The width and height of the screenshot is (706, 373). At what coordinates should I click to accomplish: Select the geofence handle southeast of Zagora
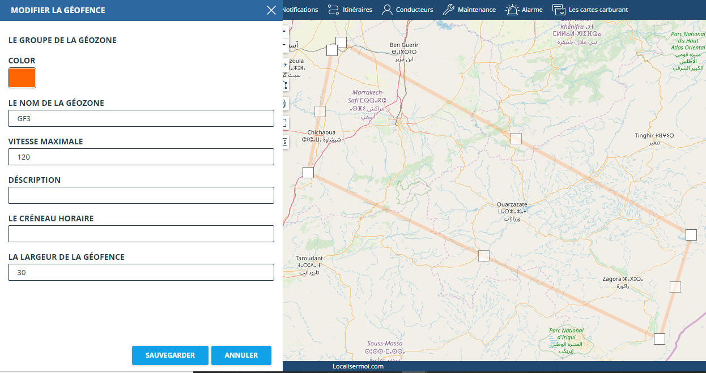point(659,339)
